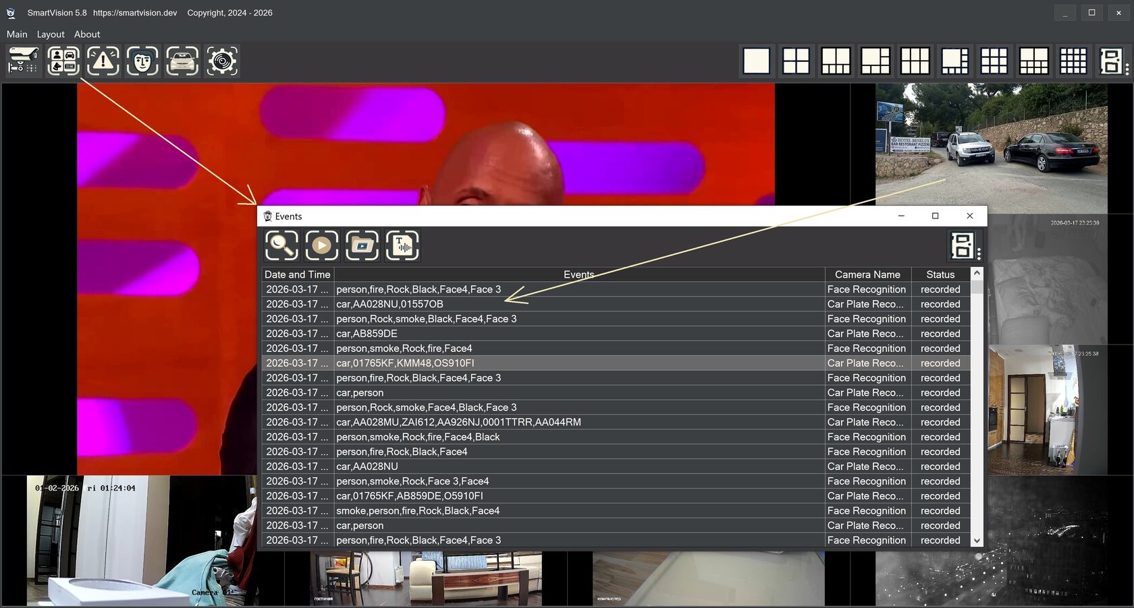Sort by Camera Name column header
The height and width of the screenshot is (608, 1134).
tap(867, 274)
